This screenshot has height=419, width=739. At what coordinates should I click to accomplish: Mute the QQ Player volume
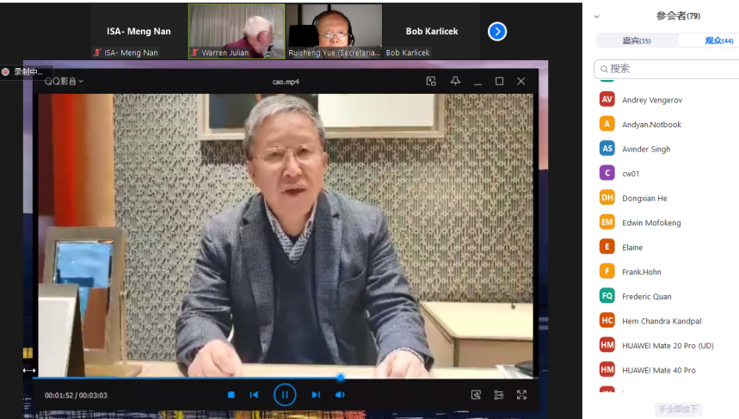pyautogui.click(x=340, y=395)
